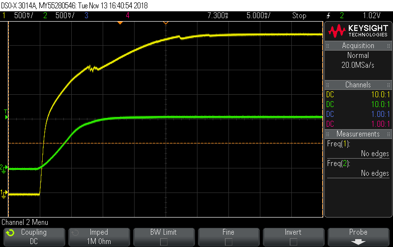Viewport: 393px width, 247px height.
Task: Click the rising edge trigger icon
Action: pyautogui.click(x=328, y=16)
